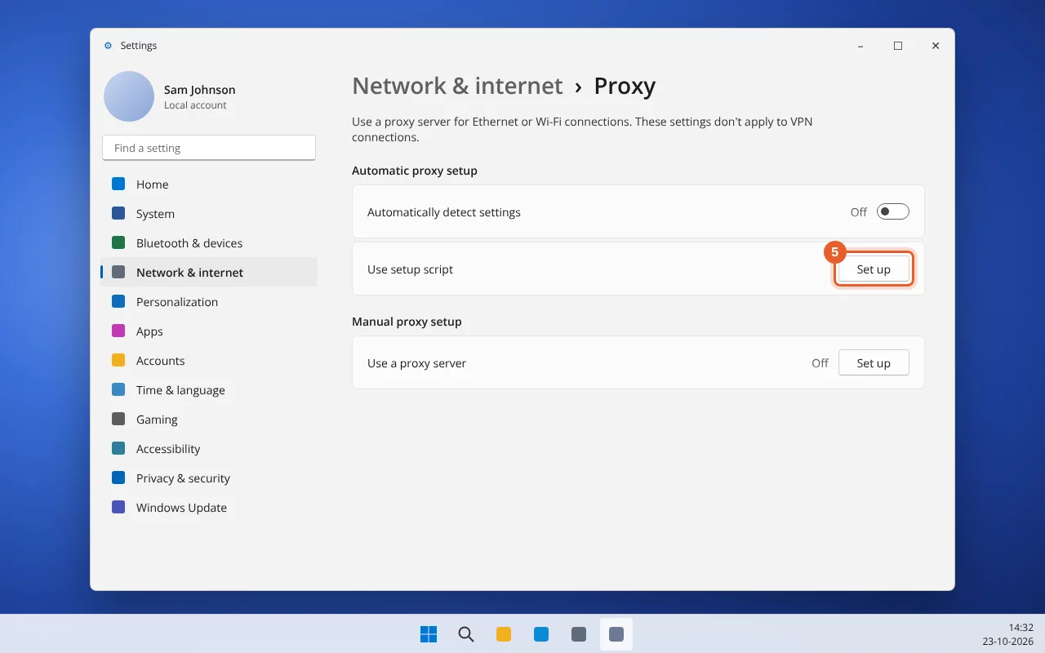Click the "Use setup script" label
Viewport: 1045px width, 653px height.
pos(410,269)
